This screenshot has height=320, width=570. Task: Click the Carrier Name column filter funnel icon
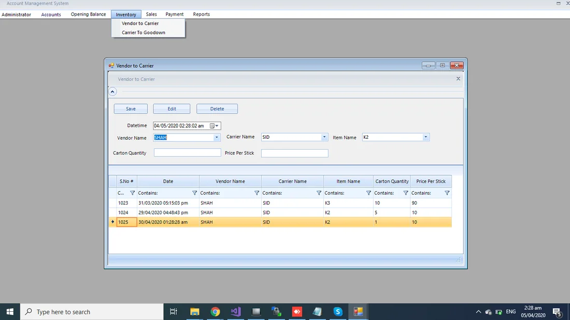point(319,193)
